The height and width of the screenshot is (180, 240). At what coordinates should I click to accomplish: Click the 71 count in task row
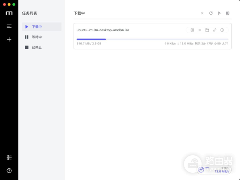point(225,44)
